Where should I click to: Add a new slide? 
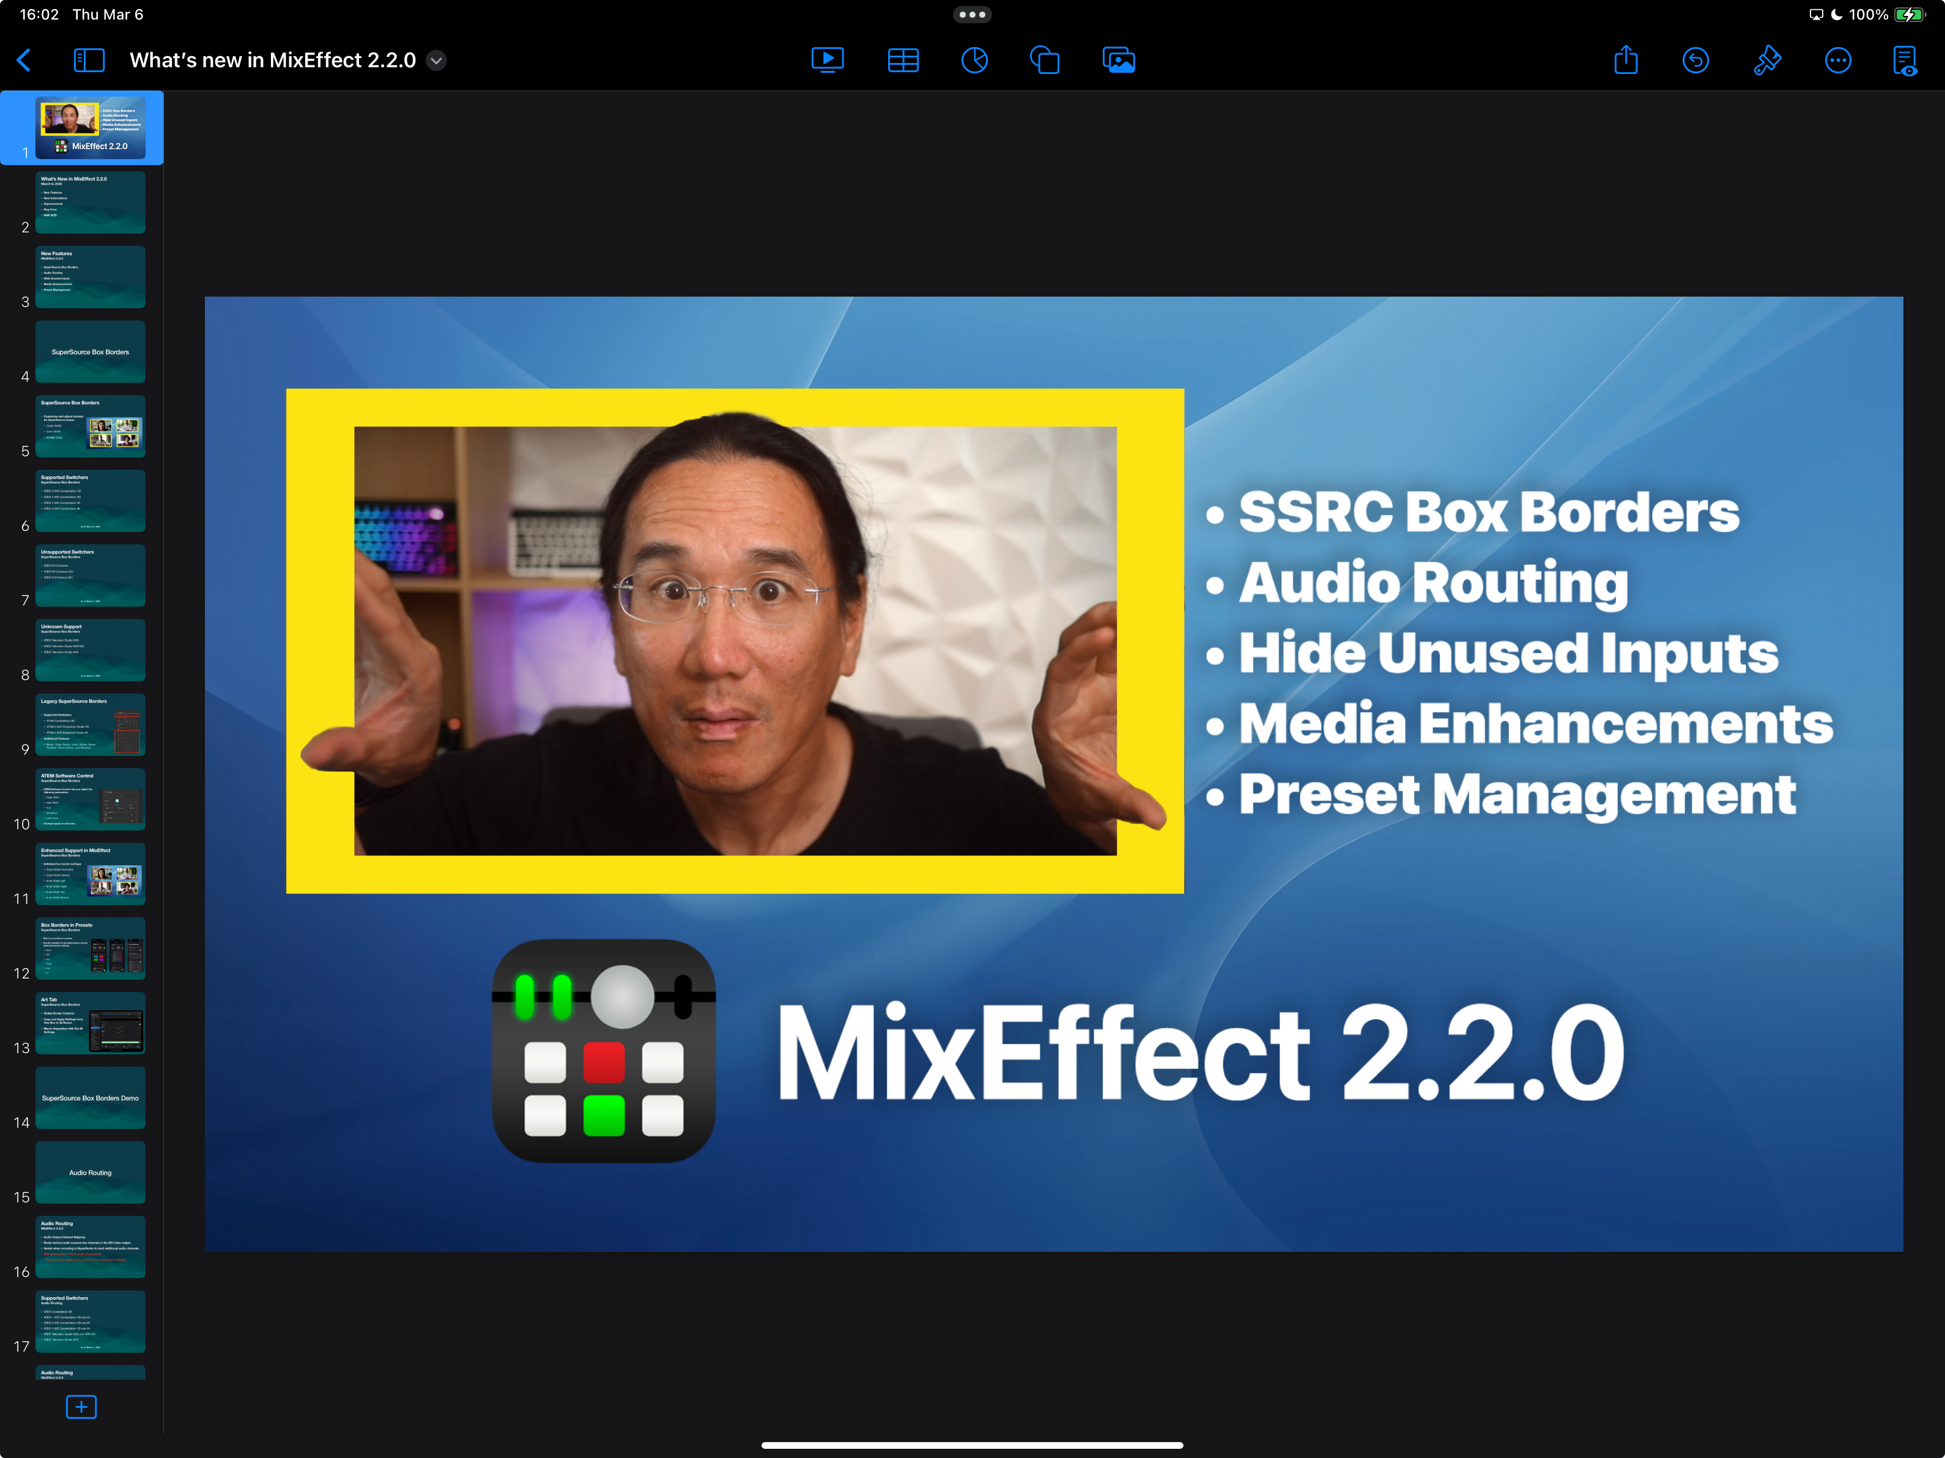point(81,1407)
